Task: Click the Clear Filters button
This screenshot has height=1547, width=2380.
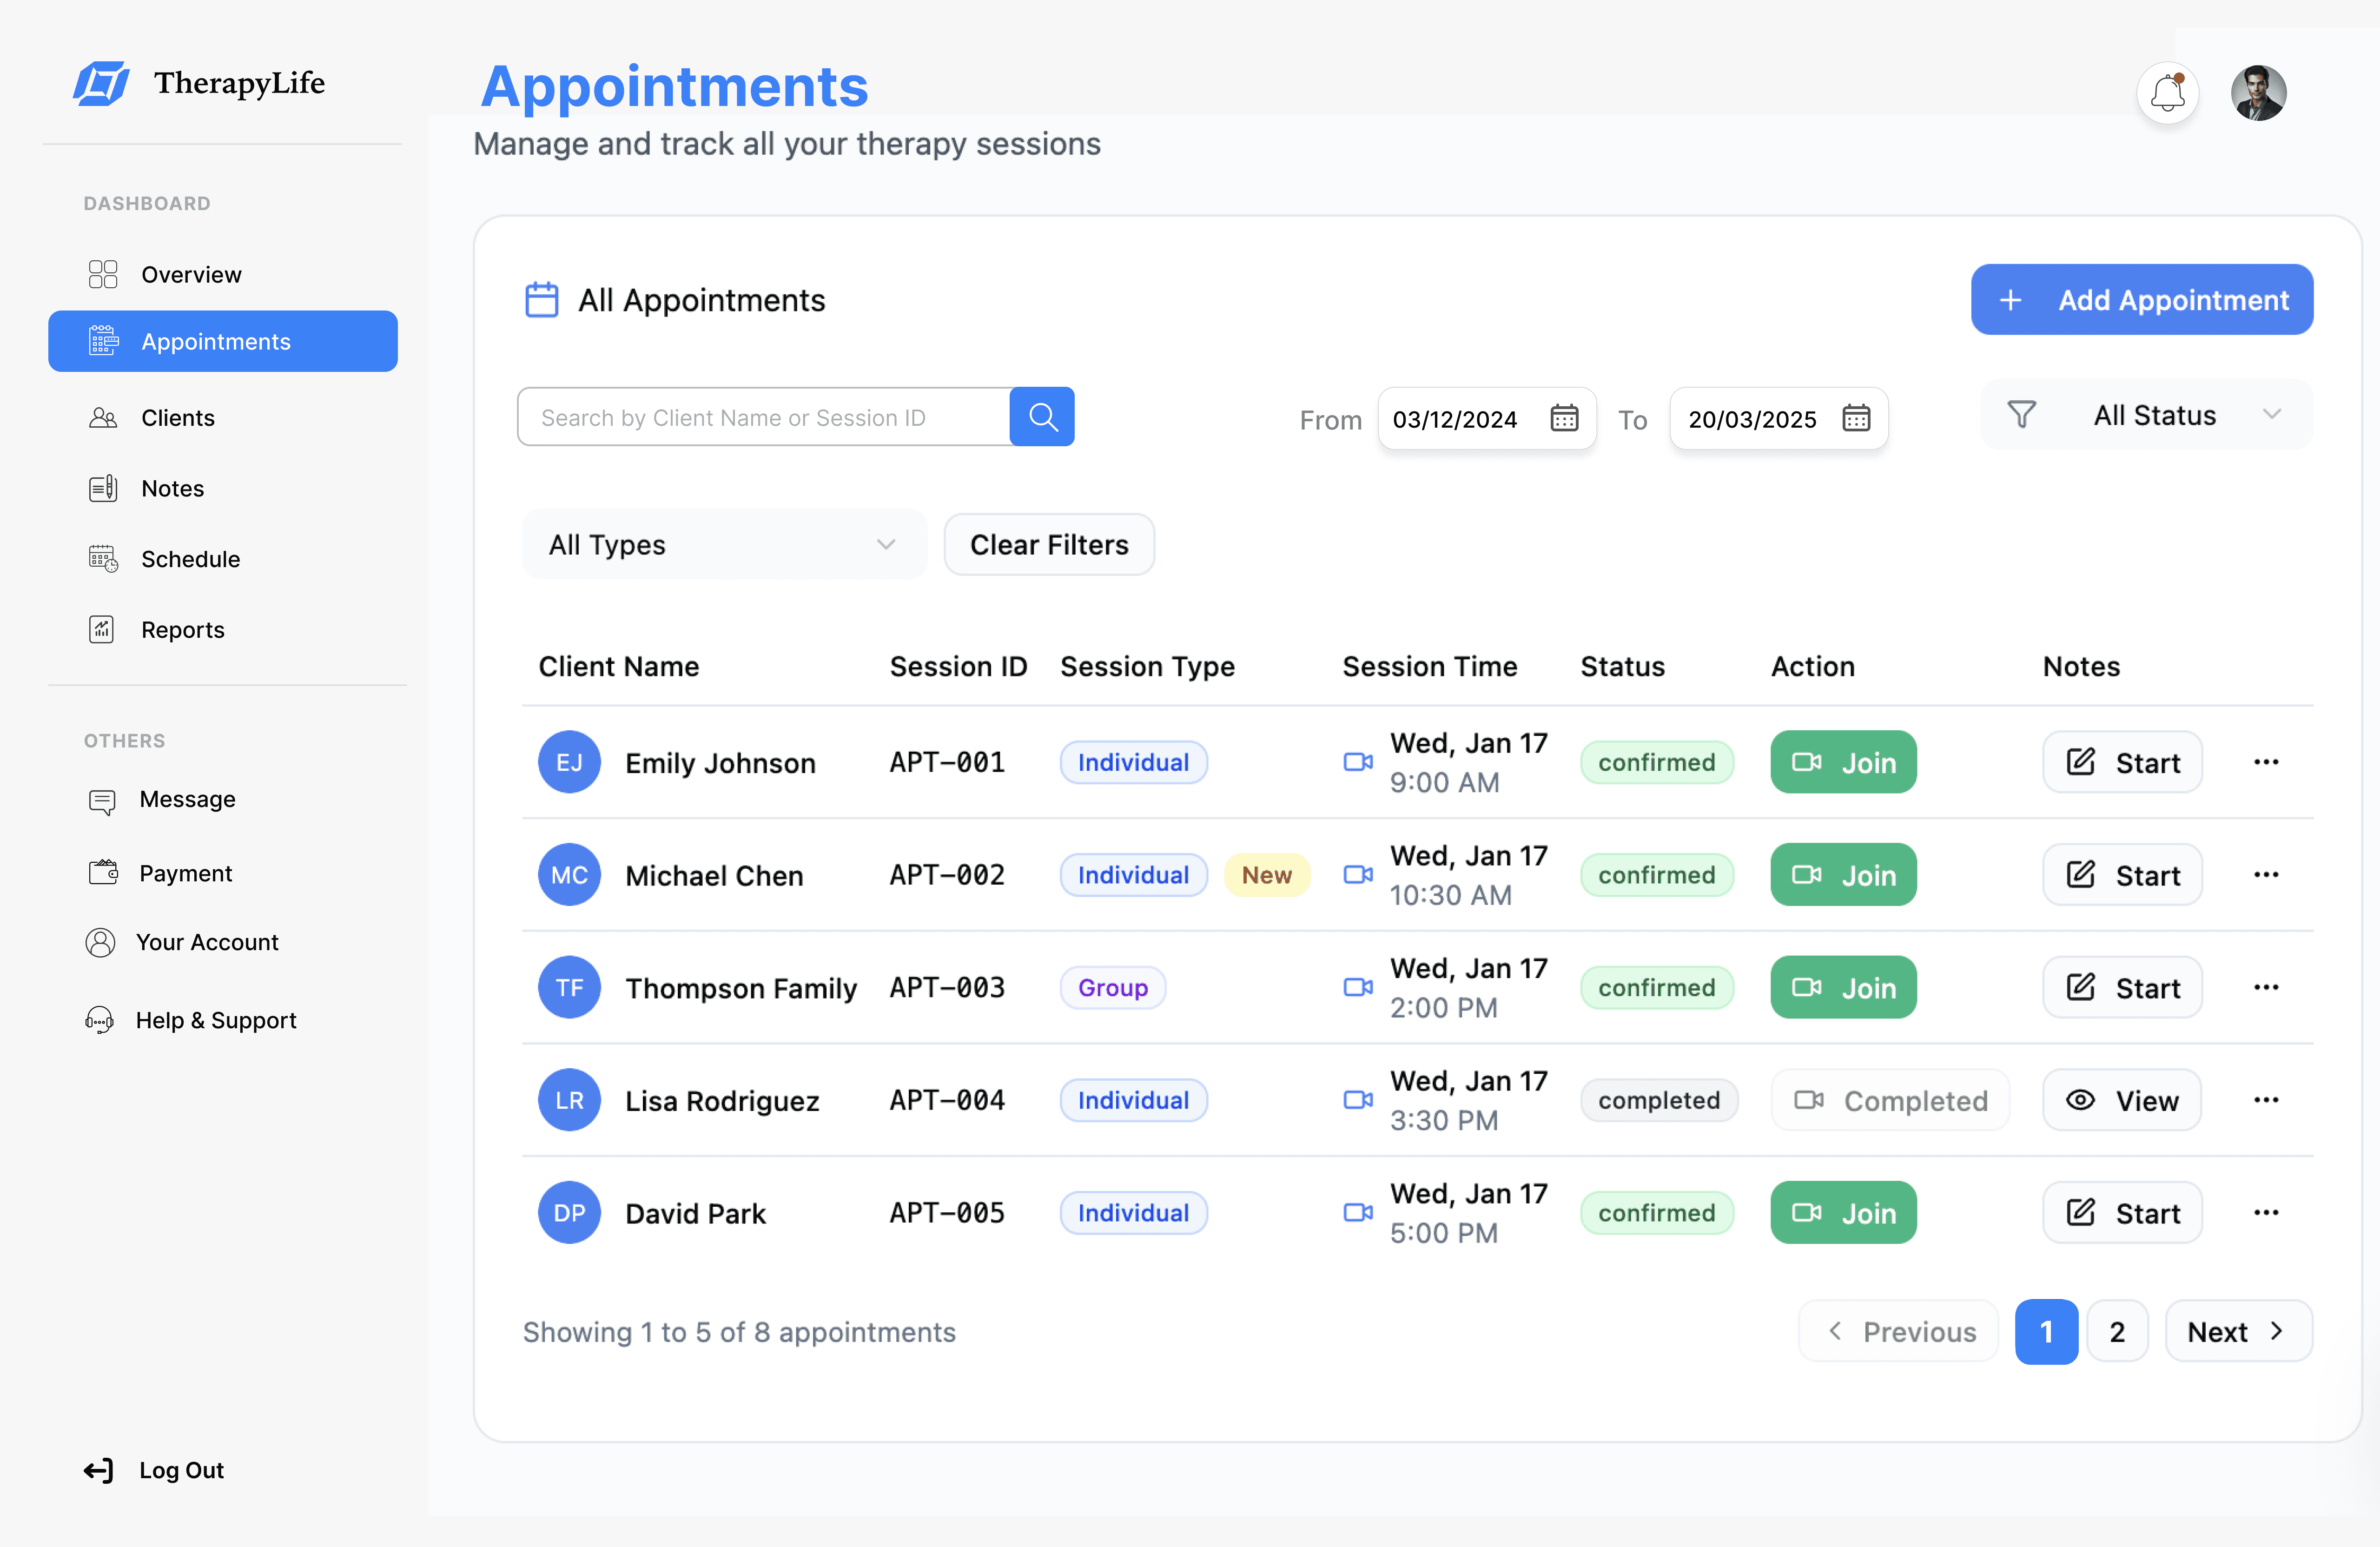Action: click(1048, 544)
